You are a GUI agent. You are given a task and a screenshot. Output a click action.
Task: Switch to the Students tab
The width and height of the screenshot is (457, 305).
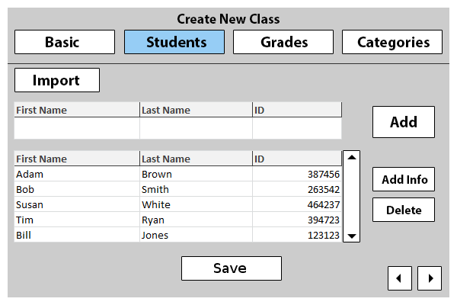tap(174, 42)
